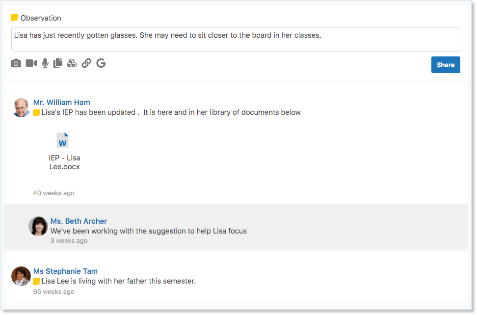Click Stephanie Tam's avatar photo
This screenshot has height=315, width=477.
tap(21, 276)
